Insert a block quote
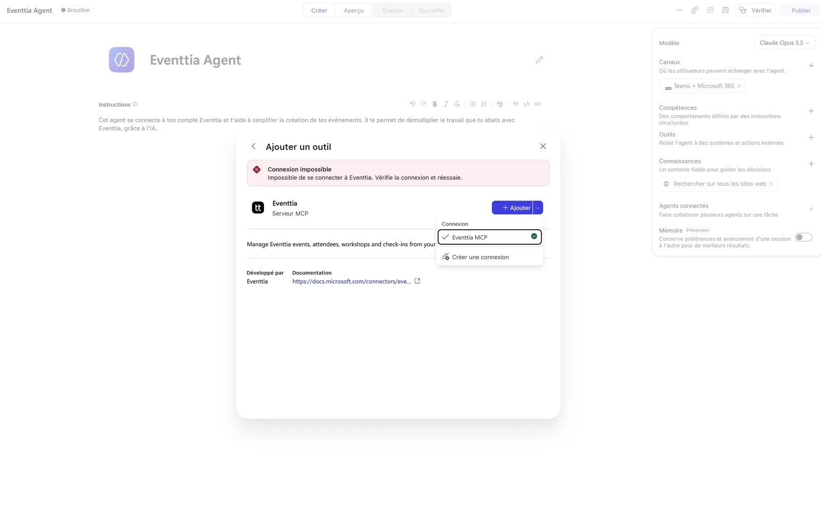The height and width of the screenshot is (520, 822). (515, 104)
